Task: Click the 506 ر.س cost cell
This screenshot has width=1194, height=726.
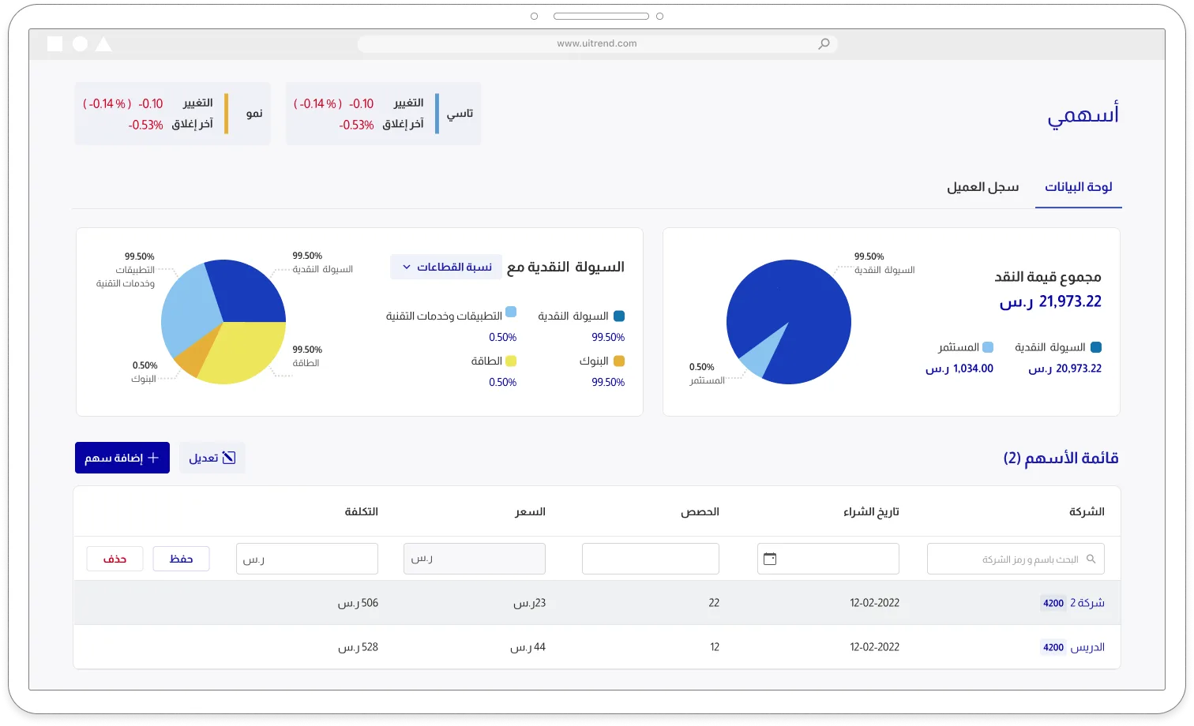Action: [x=359, y=603]
